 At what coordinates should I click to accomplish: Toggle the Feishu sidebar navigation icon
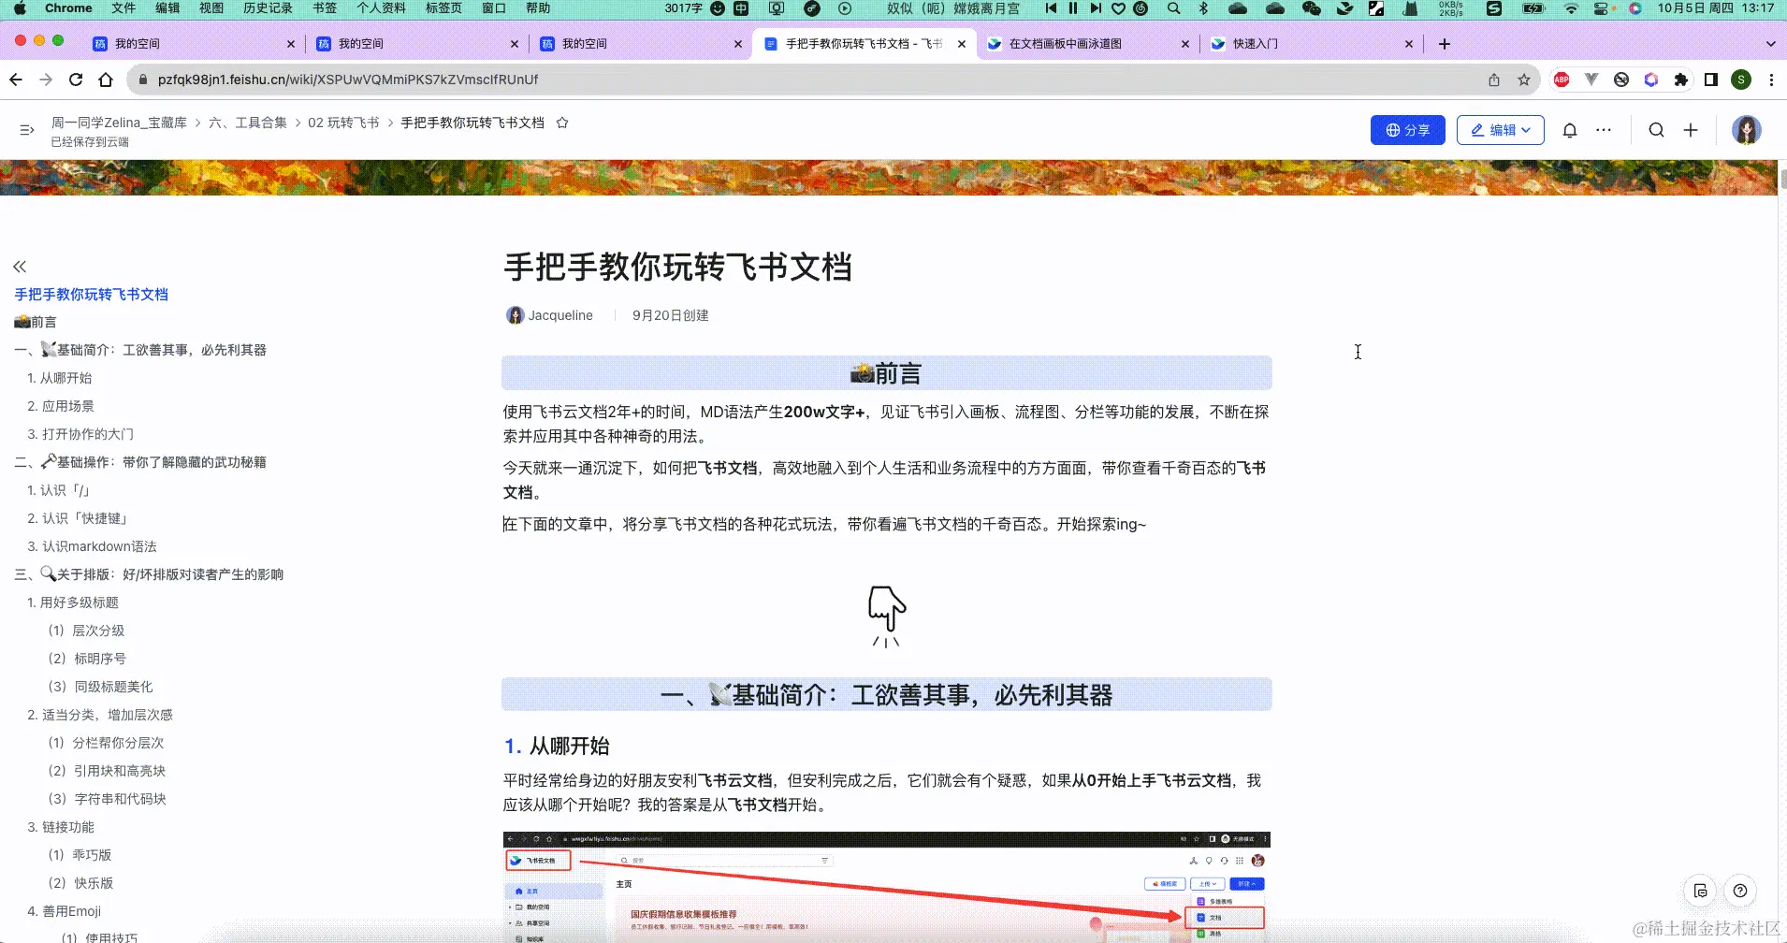click(27, 130)
